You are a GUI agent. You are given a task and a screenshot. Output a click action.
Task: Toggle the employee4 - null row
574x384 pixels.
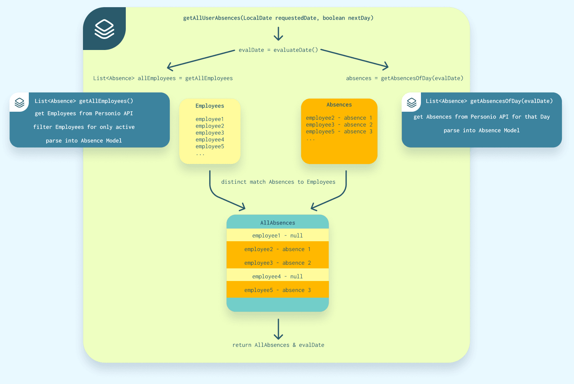click(x=278, y=276)
